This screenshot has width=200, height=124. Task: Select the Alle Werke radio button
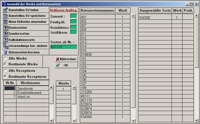[5, 59]
